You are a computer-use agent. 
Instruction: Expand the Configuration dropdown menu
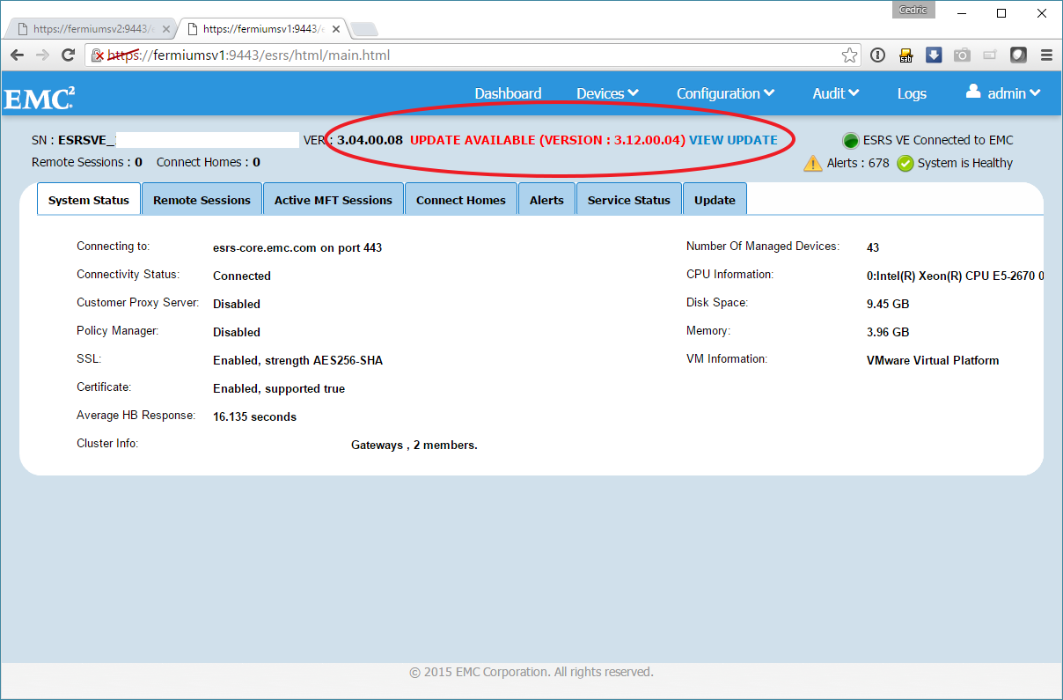(725, 93)
